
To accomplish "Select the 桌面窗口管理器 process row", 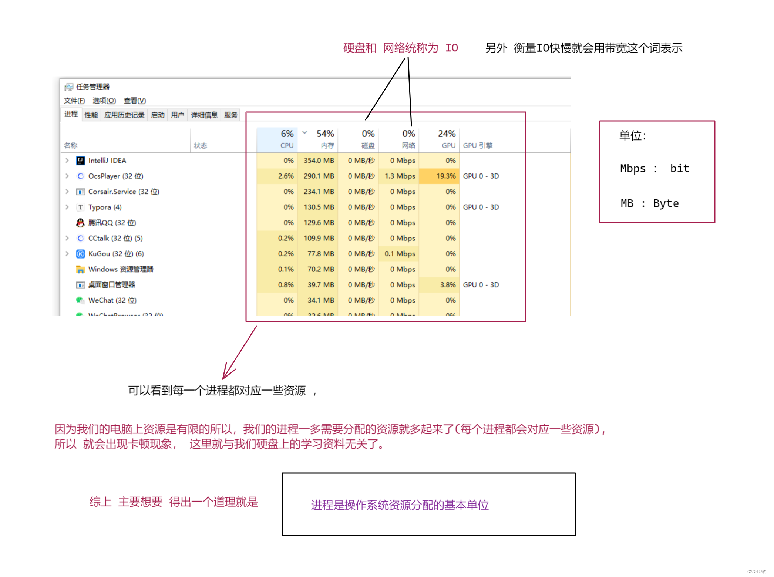I will coord(112,285).
